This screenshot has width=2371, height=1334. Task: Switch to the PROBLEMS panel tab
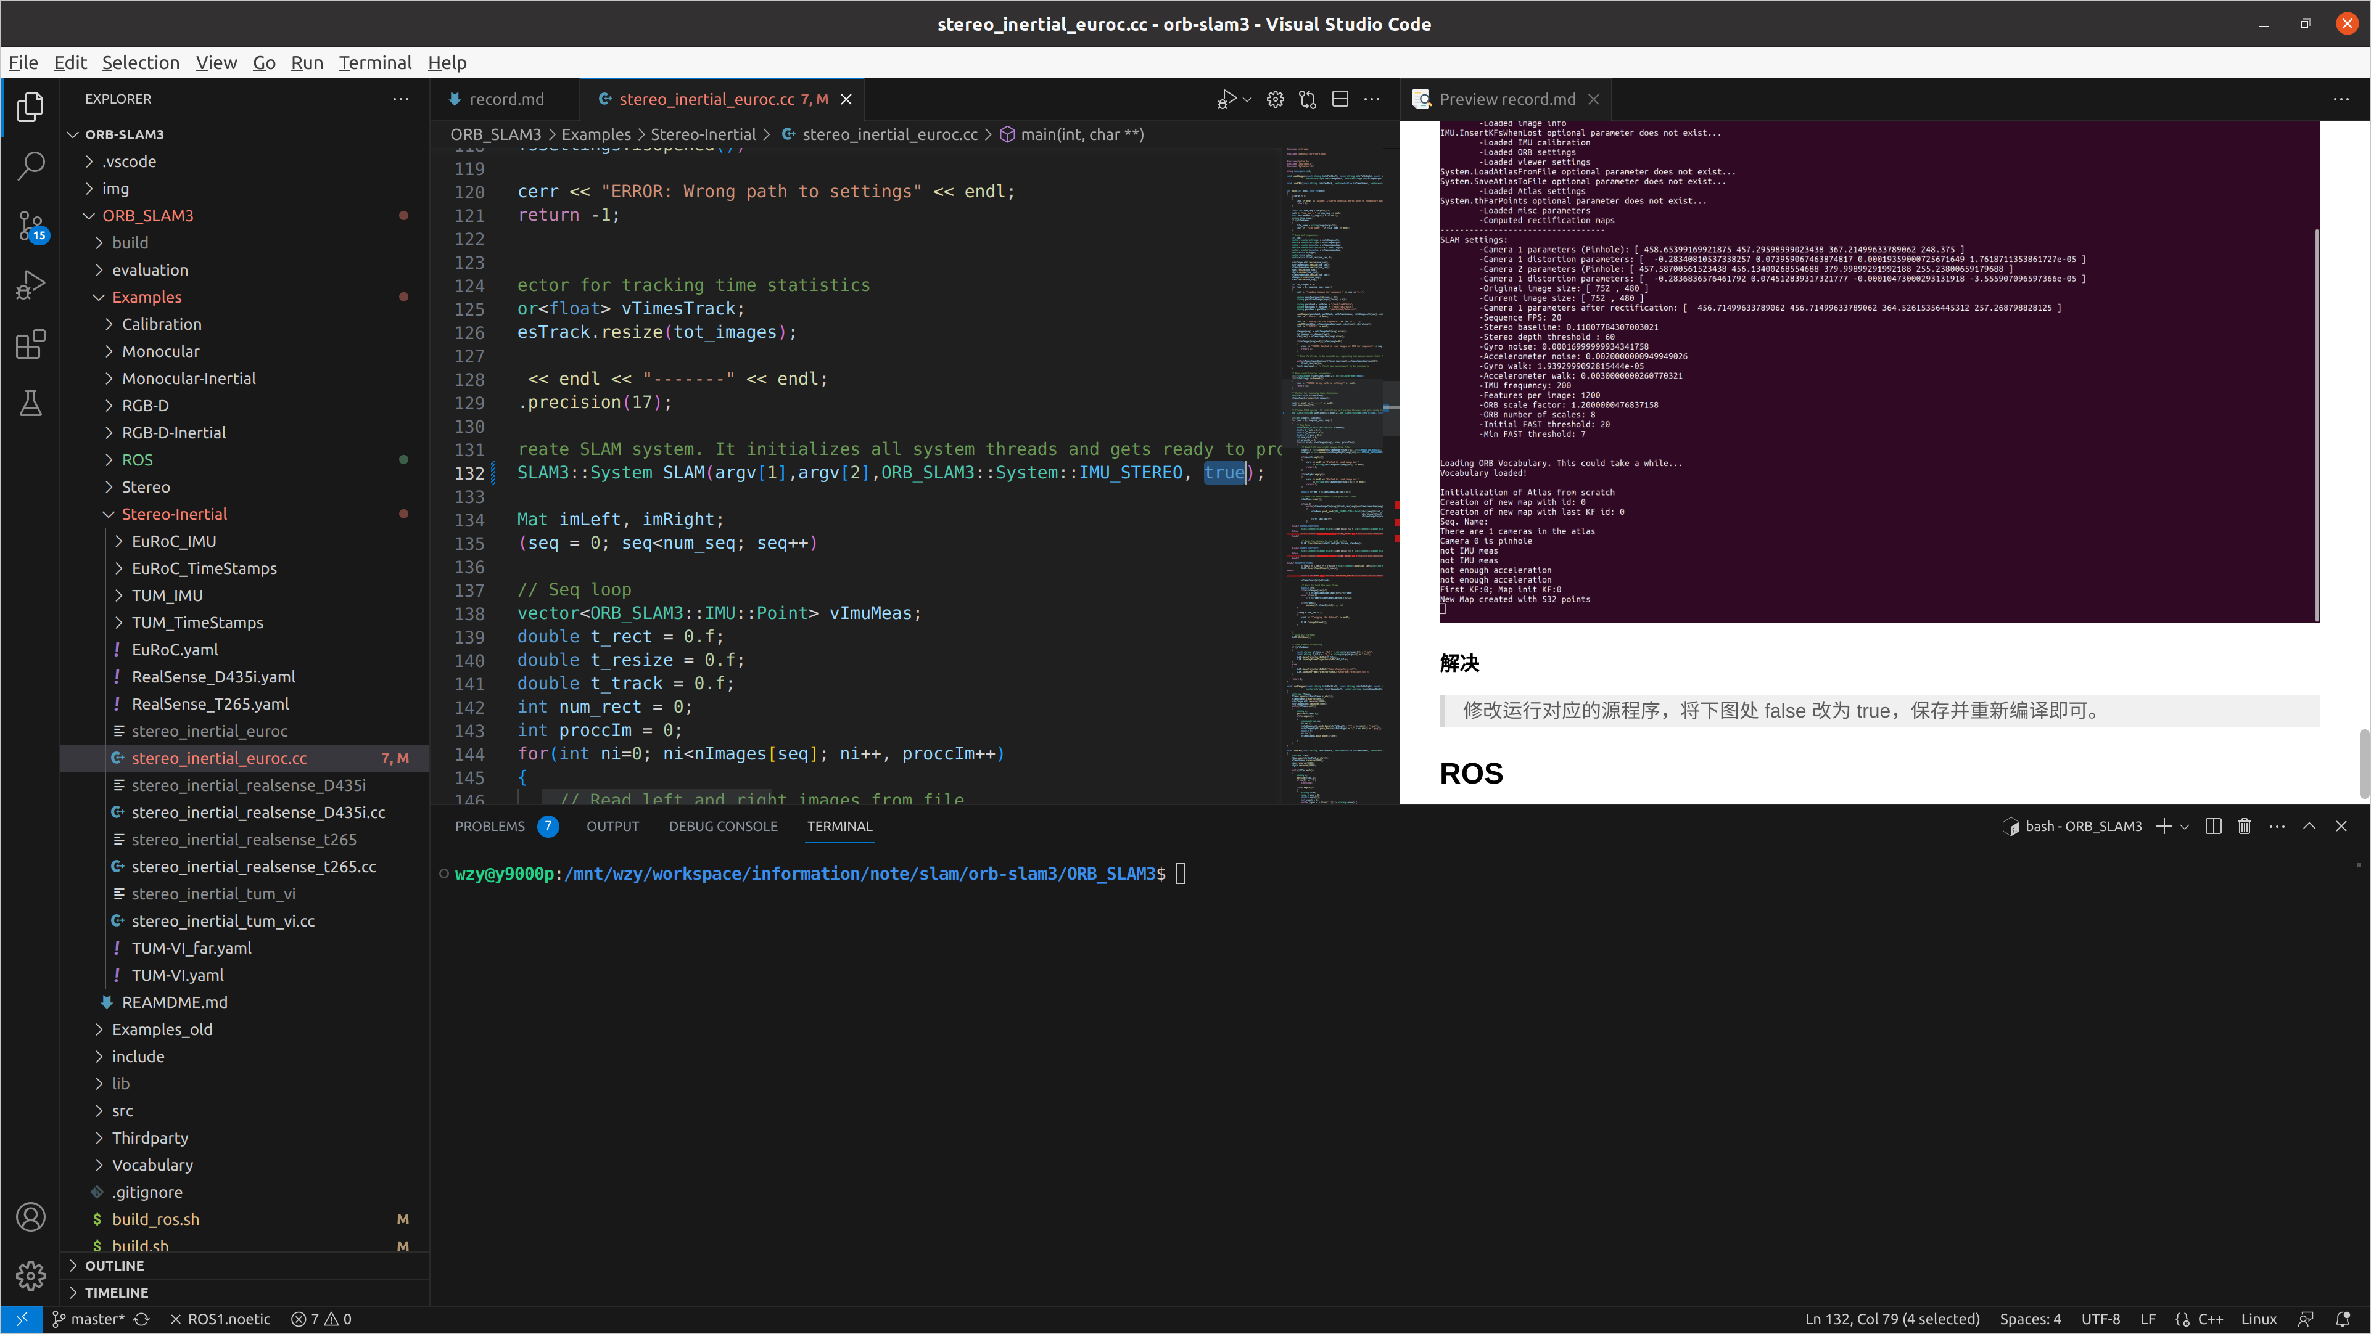click(x=490, y=826)
